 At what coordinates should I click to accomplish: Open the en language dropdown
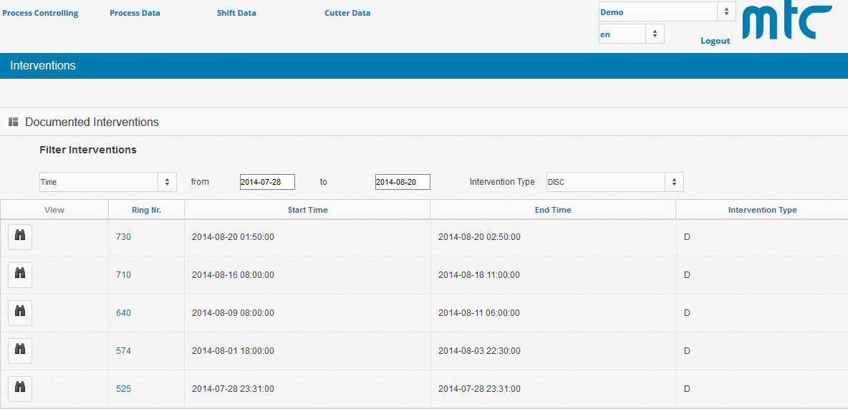click(631, 34)
